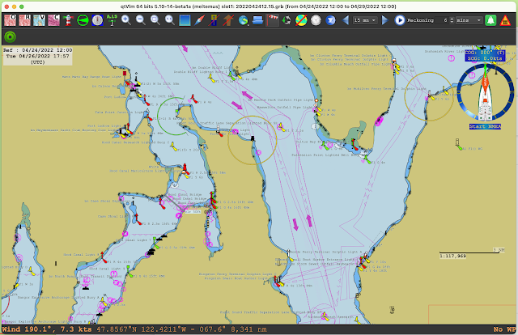Click the blue square screen icon
This screenshot has height=335, width=518.
pyautogui.click(x=185, y=20)
